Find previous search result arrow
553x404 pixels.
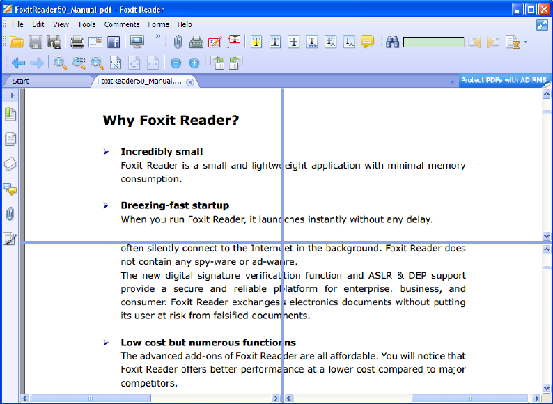point(475,42)
